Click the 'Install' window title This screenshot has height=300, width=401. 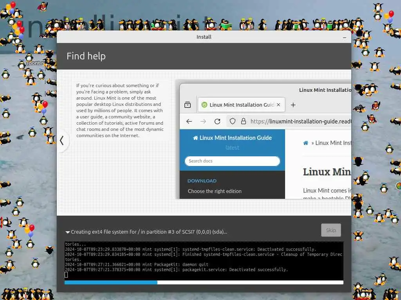tap(204, 37)
